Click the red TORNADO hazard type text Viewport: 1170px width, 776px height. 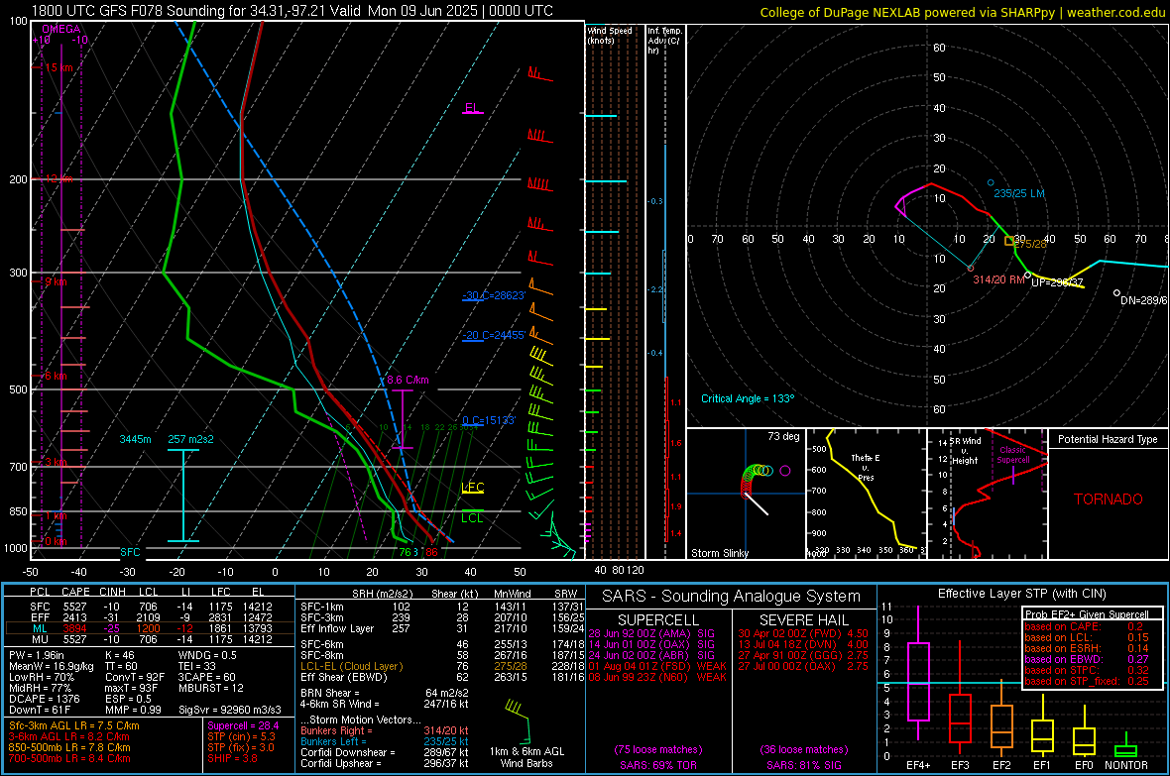(x=1109, y=499)
